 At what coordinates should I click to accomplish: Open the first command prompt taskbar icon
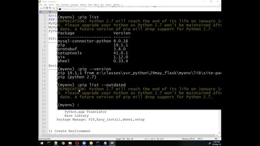tap(49, 143)
